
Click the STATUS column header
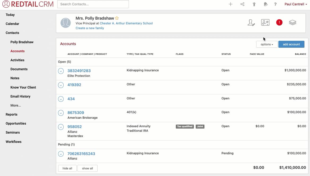[226, 54]
